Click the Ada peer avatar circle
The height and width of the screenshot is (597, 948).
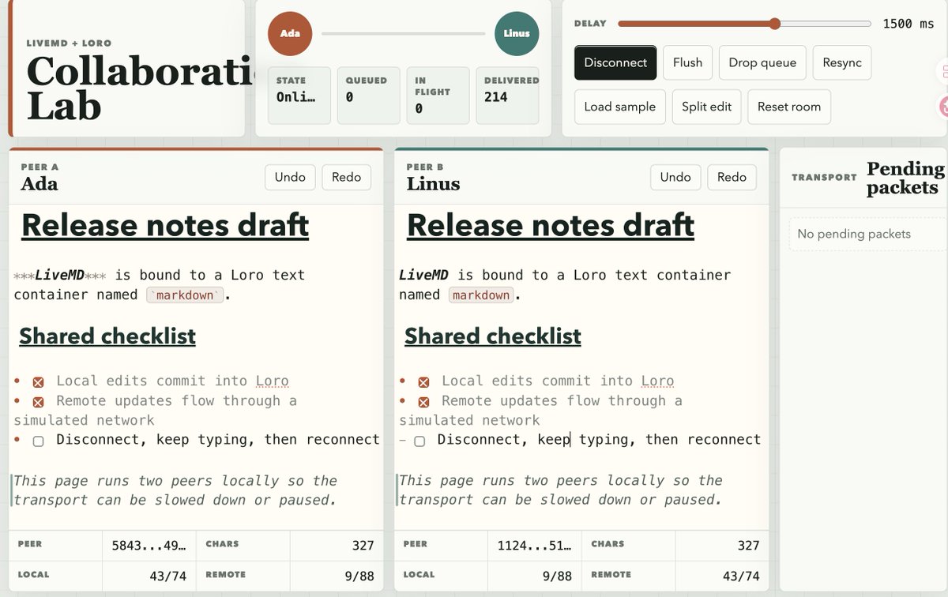pyautogui.click(x=290, y=34)
